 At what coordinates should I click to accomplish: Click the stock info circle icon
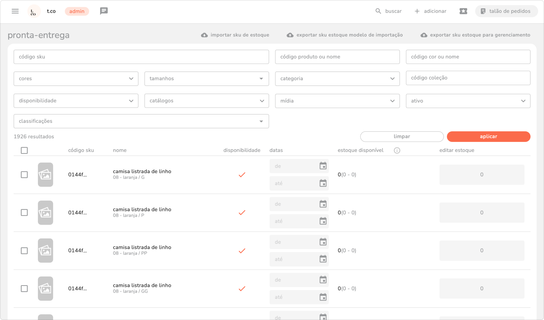coord(397,150)
